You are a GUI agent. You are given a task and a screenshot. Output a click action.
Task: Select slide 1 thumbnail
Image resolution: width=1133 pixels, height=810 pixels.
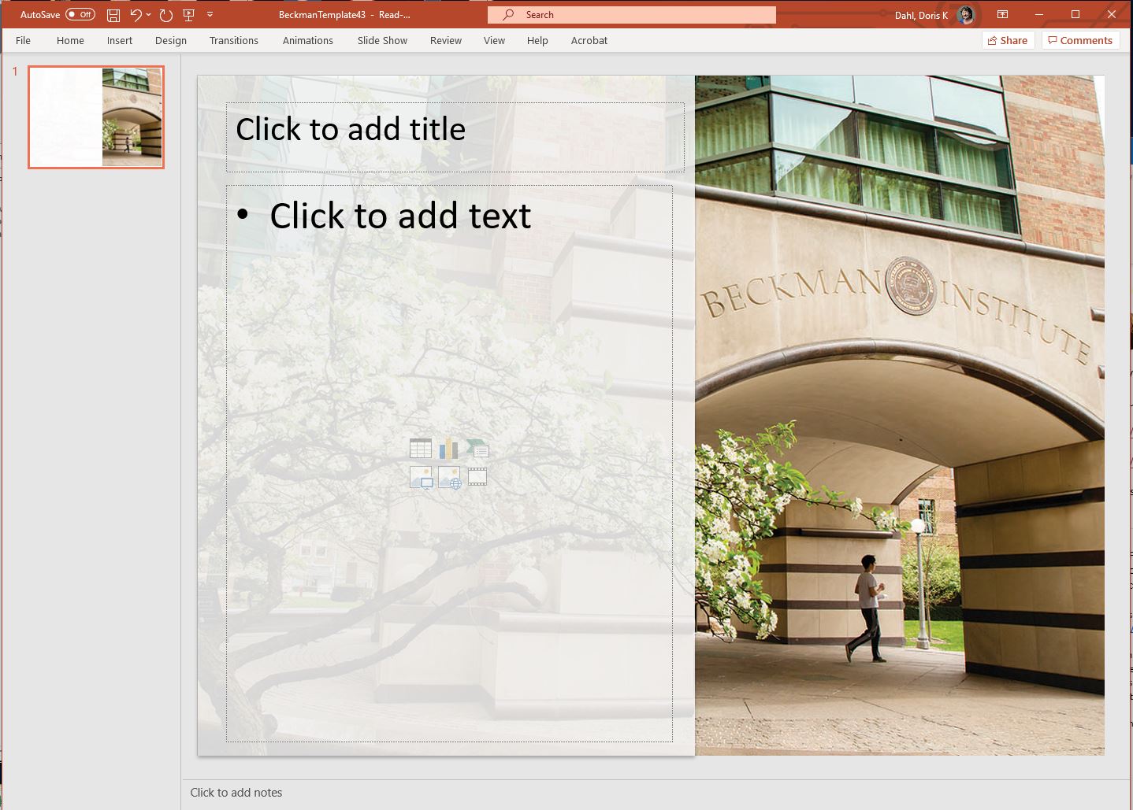(x=96, y=117)
